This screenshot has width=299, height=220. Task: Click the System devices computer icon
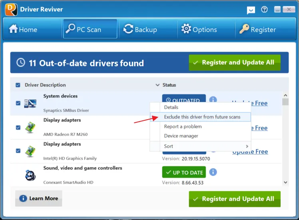pyautogui.click(x=30, y=104)
